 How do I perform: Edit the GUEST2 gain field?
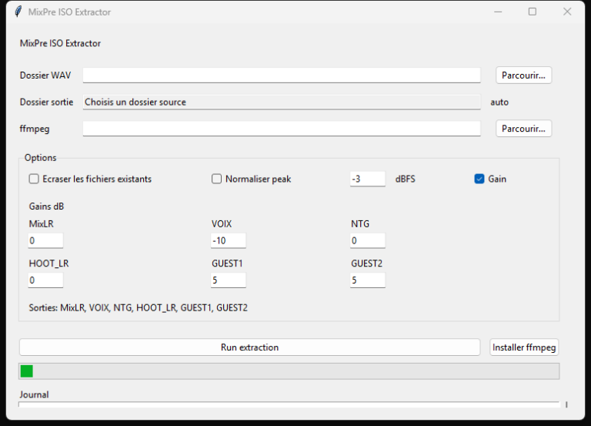click(x=368, y=280)
